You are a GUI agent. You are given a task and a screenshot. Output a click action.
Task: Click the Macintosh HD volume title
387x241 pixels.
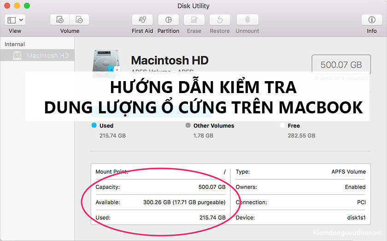pos(170,60)
